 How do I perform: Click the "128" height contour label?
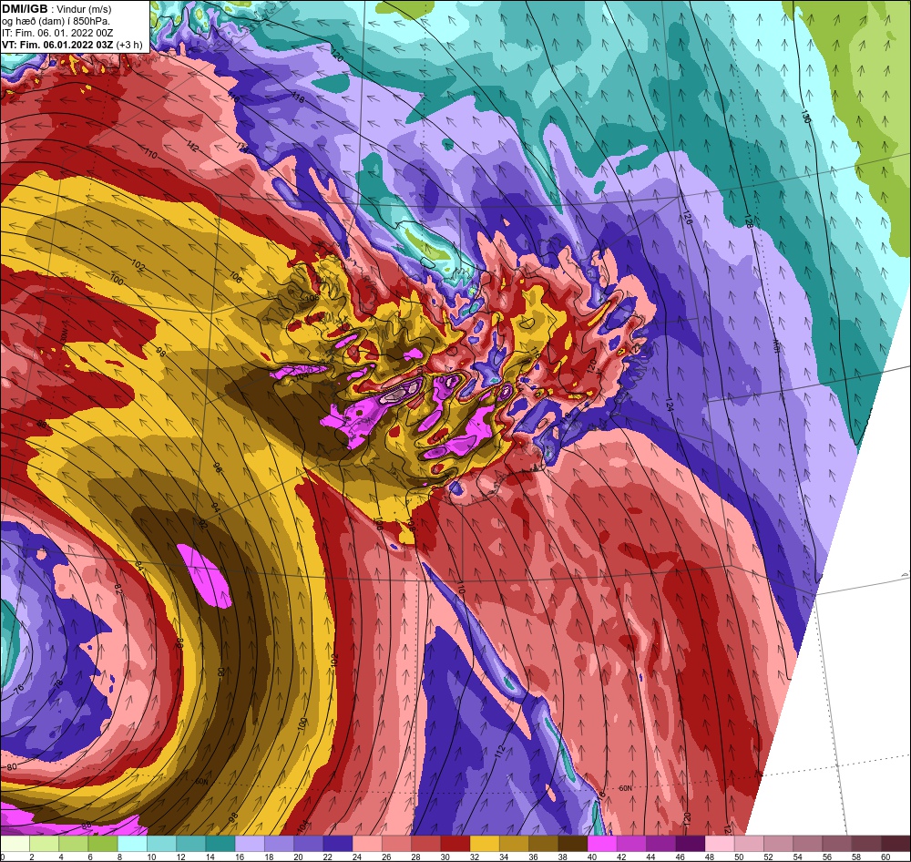[749, 221]
